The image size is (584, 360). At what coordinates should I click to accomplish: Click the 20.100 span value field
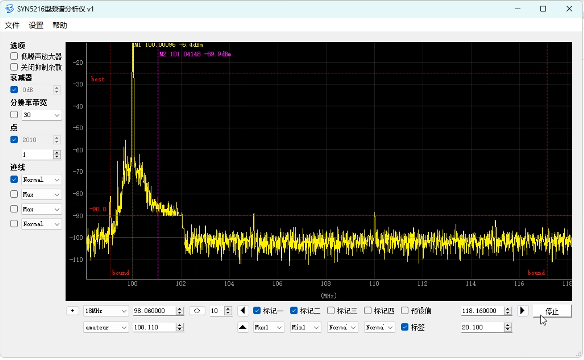point(483,327)
